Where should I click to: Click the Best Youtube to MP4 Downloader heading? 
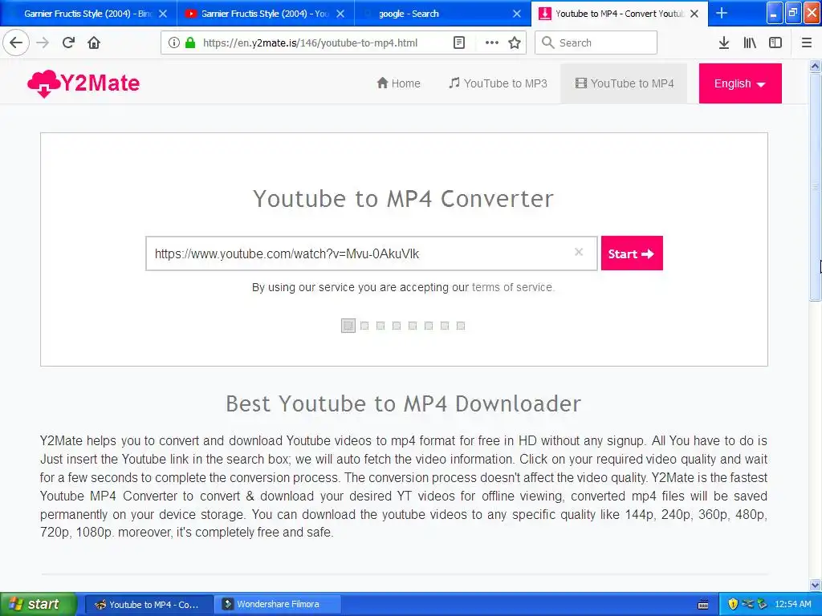click(x=403, y=404)
